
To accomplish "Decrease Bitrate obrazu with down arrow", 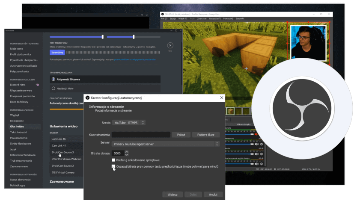I will pyautogui.click(x=127, y=155).
